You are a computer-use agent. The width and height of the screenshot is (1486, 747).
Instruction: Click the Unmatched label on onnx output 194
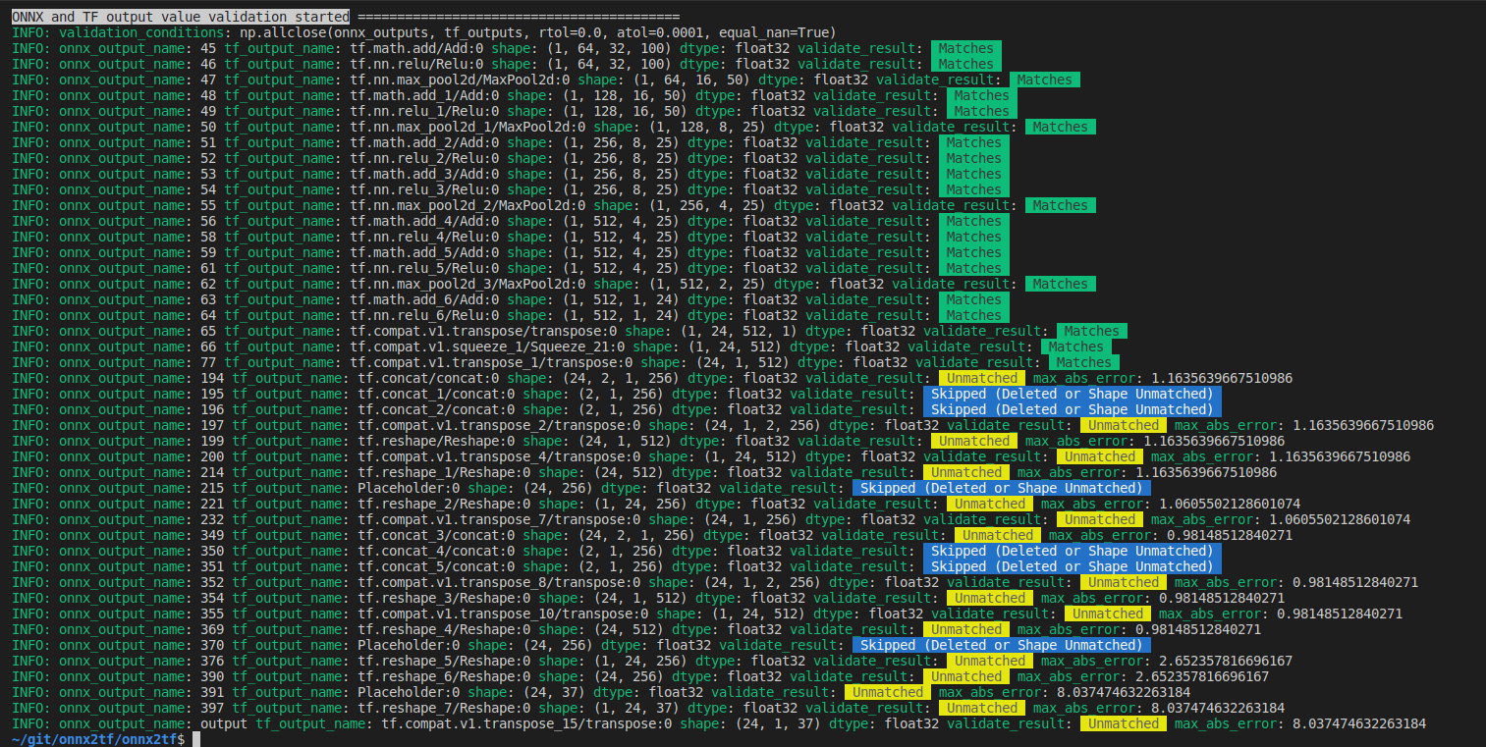981,378
